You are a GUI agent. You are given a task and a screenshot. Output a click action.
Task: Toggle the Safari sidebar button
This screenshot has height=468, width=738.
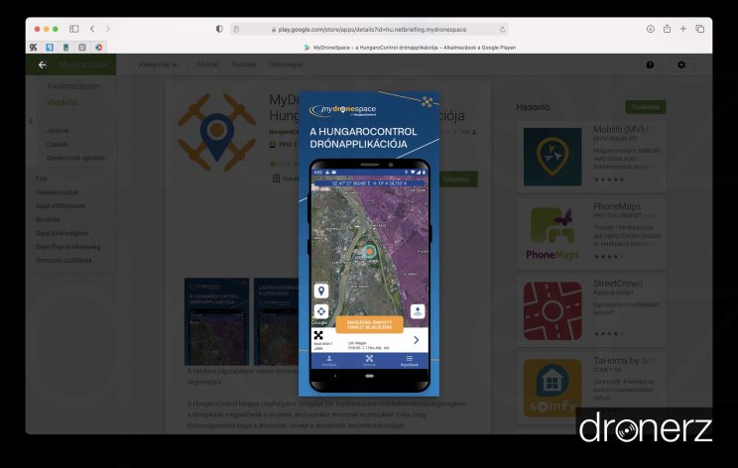(73, 29)
